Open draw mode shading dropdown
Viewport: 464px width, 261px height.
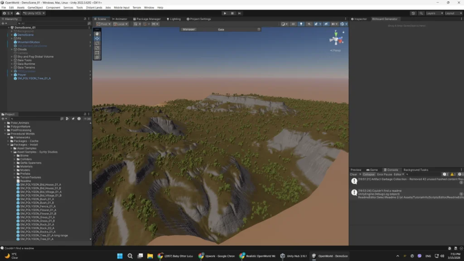point(285,24)
